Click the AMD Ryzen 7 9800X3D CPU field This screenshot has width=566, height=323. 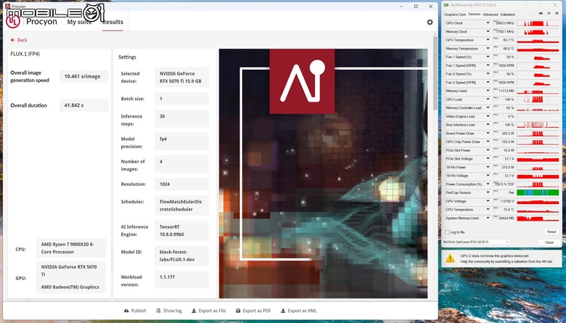(71, 248)
